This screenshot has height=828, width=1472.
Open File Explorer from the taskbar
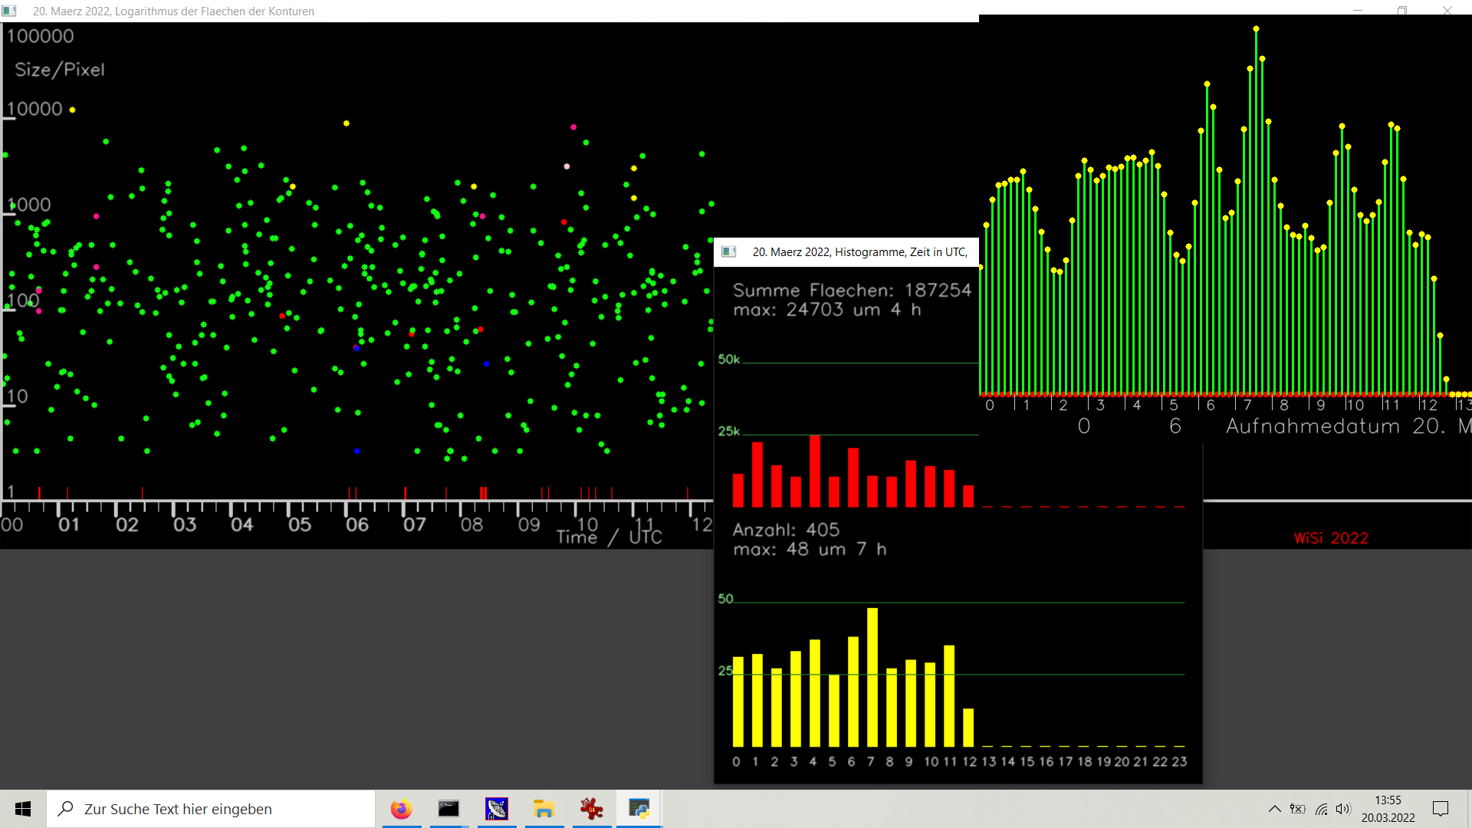click(x=544, y=809)
